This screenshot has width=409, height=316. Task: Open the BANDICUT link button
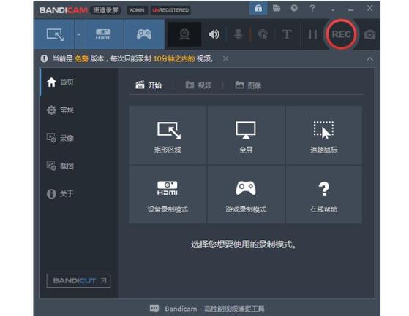[78, 281]
